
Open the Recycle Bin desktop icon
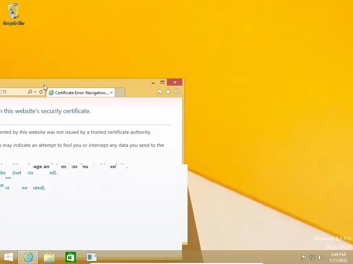coord(13,14)
